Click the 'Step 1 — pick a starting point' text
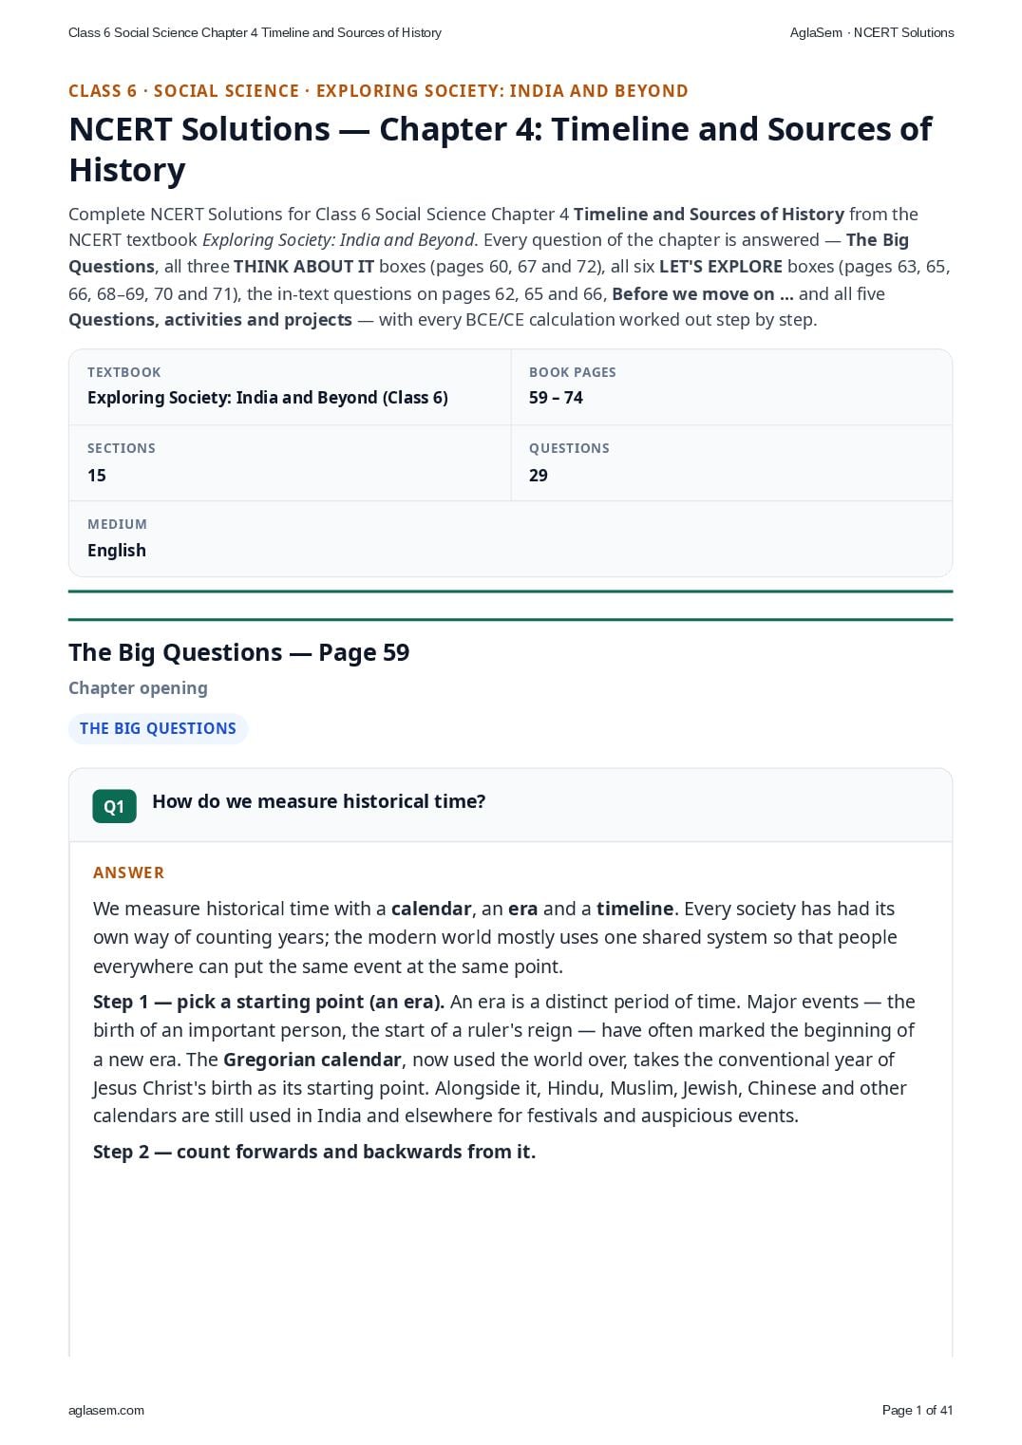The height and width of the screenshot is (1445, 1022). tap(269, 1002)
